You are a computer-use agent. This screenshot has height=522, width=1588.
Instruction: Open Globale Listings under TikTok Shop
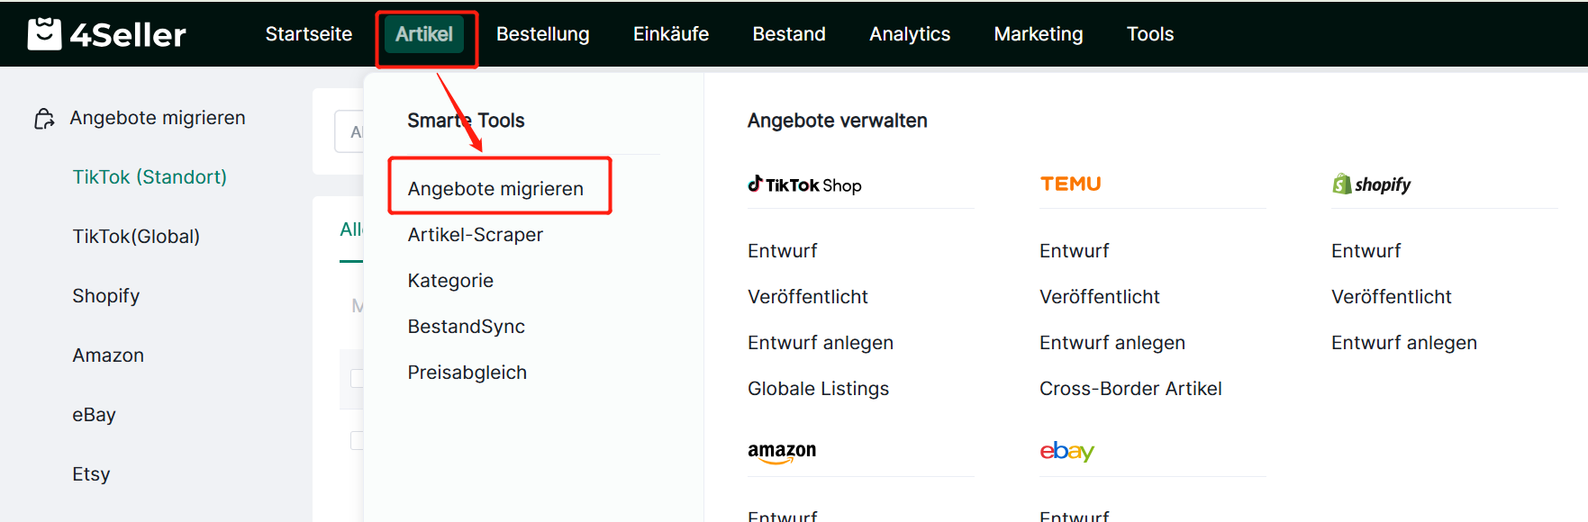tap(818, 389)
